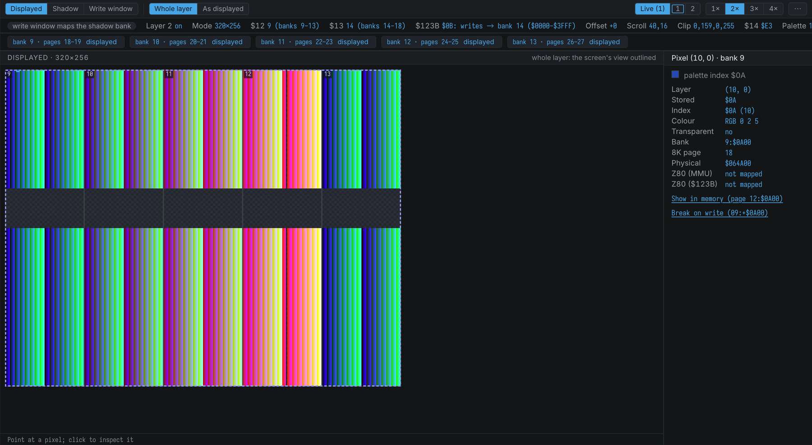Viewport: 812px width, 445px height.
Task: Click the bank 12 label in the image
Action: (248, 74)
